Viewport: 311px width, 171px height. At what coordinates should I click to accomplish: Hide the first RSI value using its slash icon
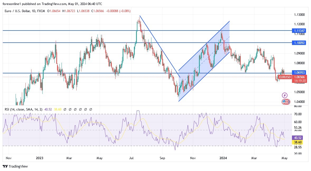pos(65,109)
